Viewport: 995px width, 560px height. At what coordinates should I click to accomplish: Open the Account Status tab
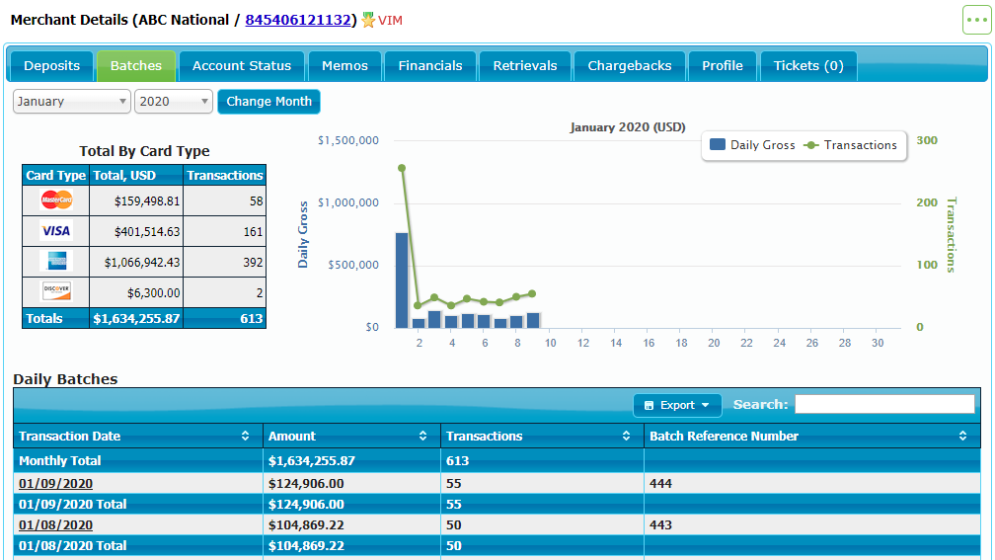242,66
